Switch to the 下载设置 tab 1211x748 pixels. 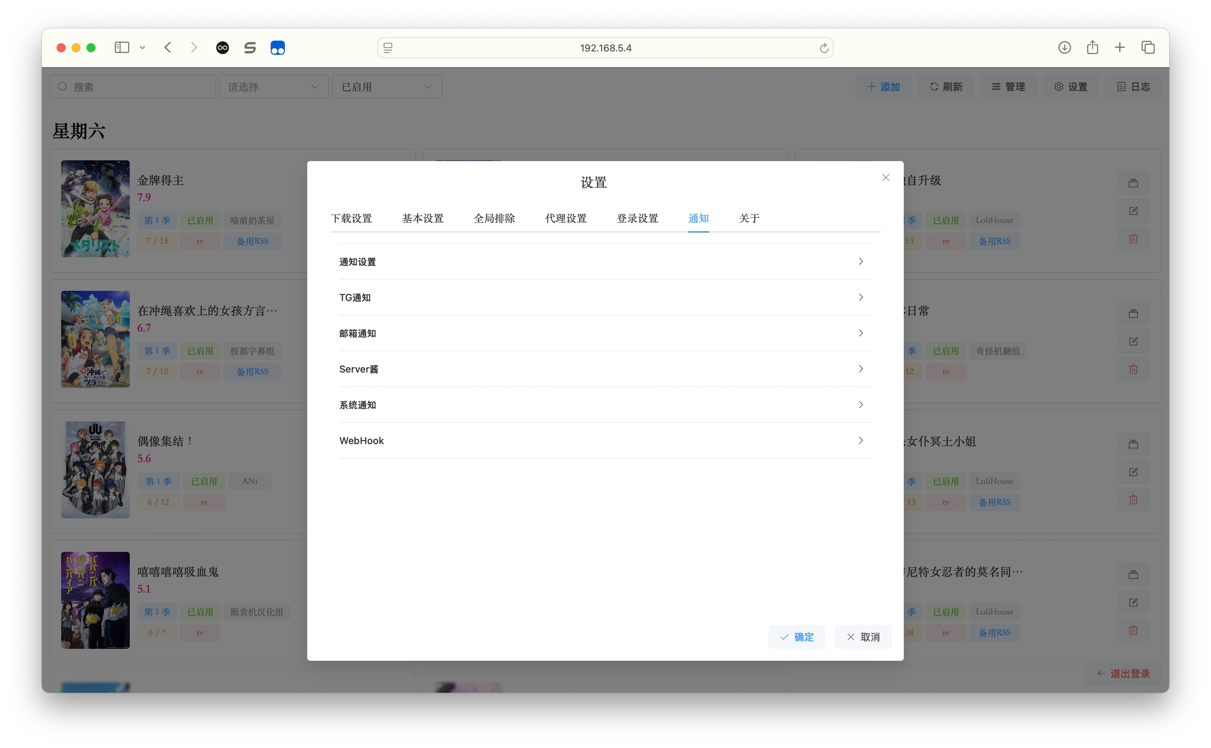352,218
